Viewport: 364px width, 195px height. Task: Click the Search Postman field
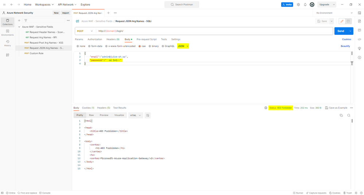(182, 5)
